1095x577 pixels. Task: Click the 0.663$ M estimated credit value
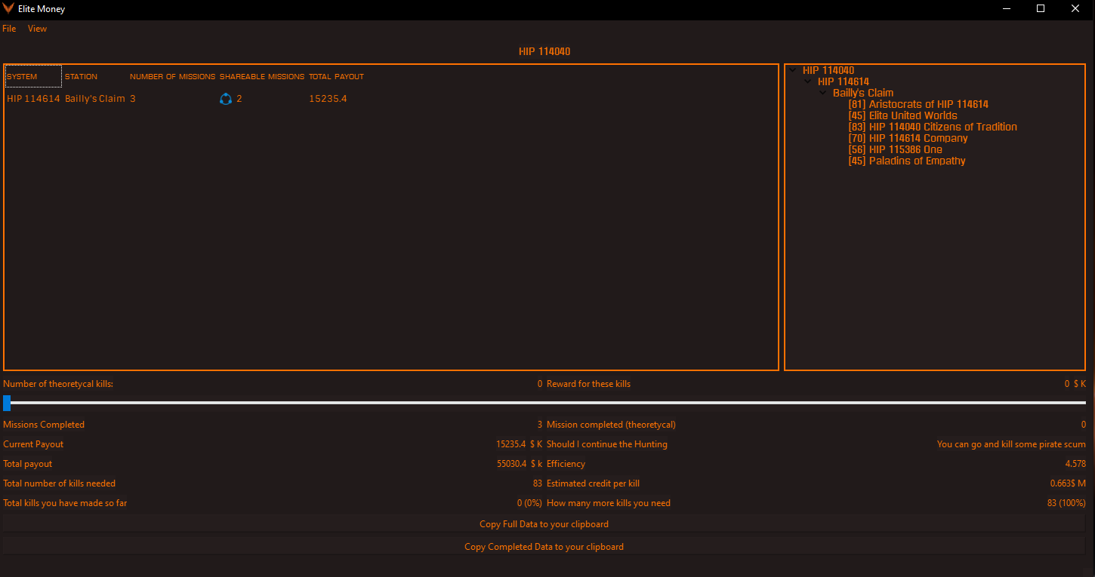(x=1068, y=483)
